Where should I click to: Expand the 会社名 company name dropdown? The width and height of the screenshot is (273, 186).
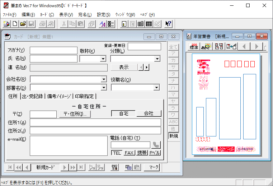(104, 79)
